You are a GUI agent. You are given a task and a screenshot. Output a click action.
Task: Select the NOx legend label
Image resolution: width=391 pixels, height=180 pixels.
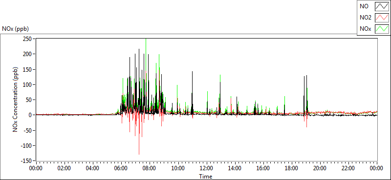click(365, 29)
